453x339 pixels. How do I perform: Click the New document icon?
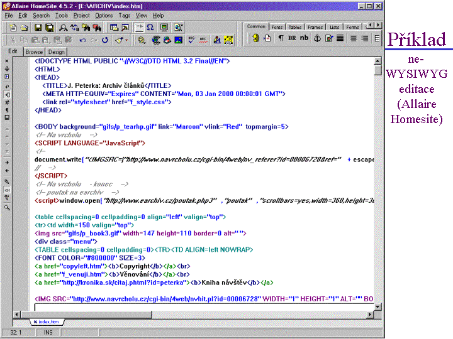coord(13,28)
